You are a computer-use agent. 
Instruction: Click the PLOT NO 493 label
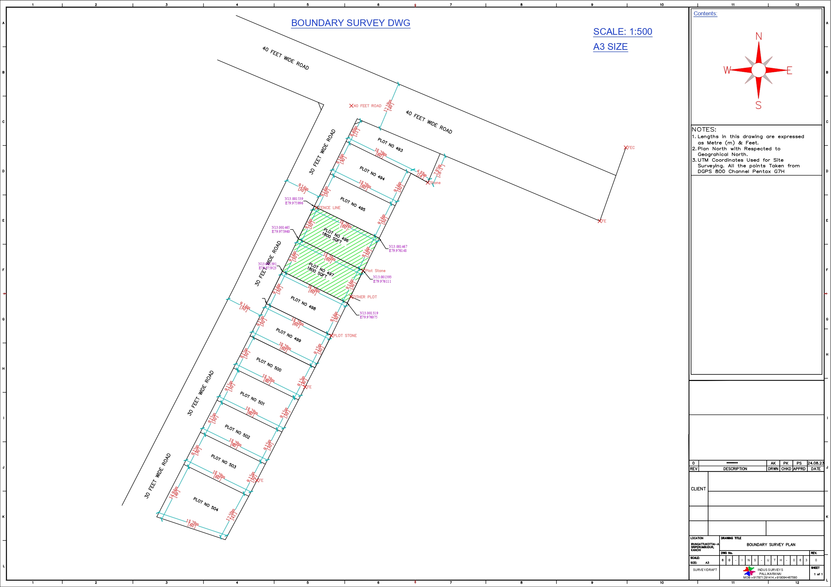(390, 145)
